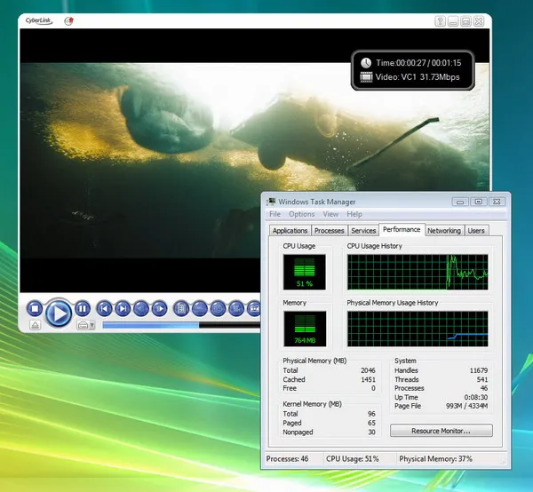Click the document-list menu button in player
This screenshot has height=492, width=533.
pyautogui.click(x=181, y=309)
